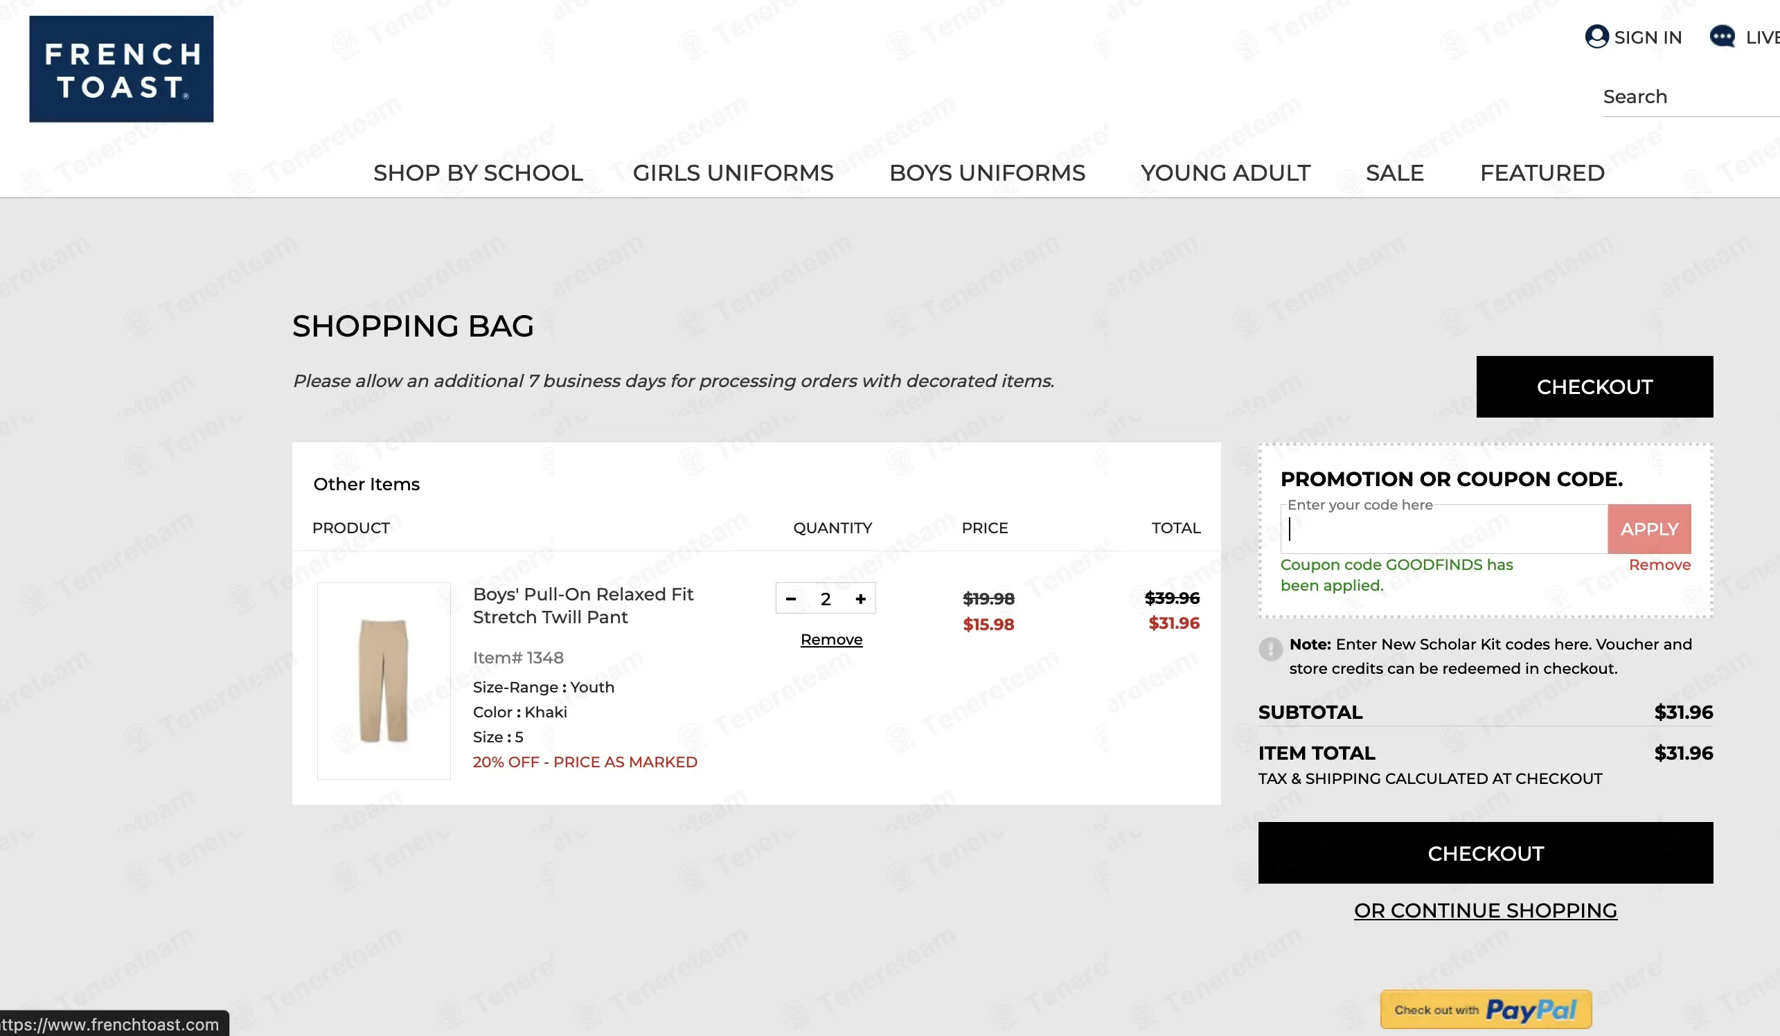Decrease quantity with the minus icon
Viewport: 1780px width, 1036px height.
[x=791, y=599]
